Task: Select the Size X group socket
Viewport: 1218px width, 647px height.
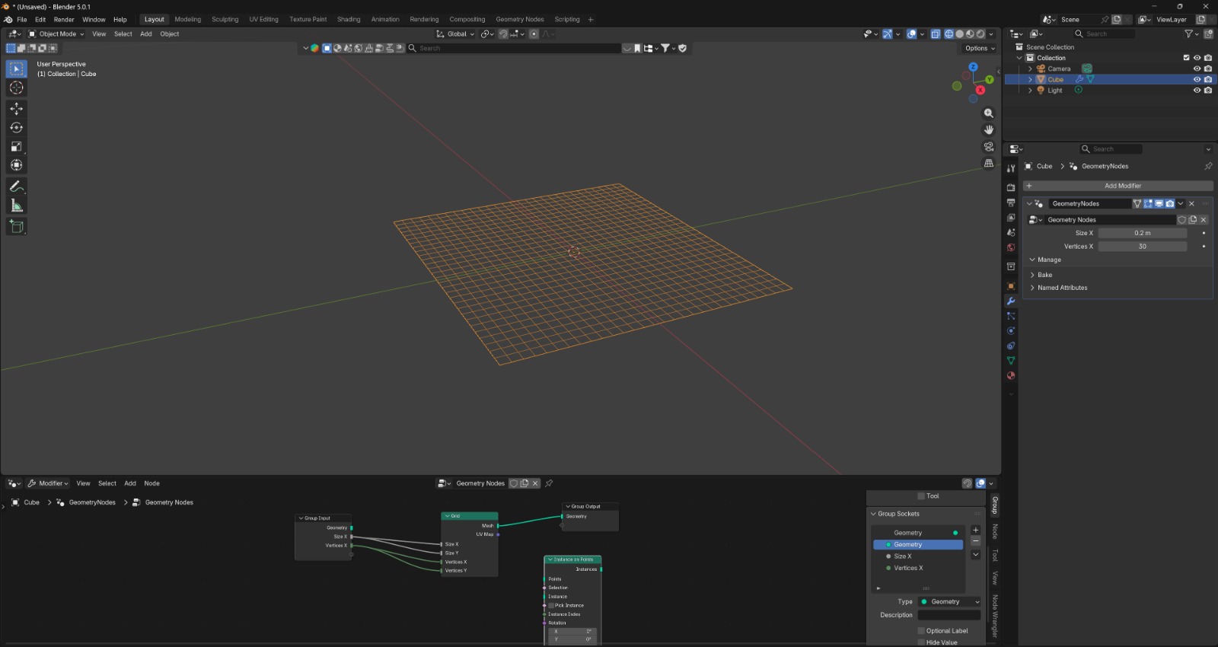Action: click(x=902, y=556)
